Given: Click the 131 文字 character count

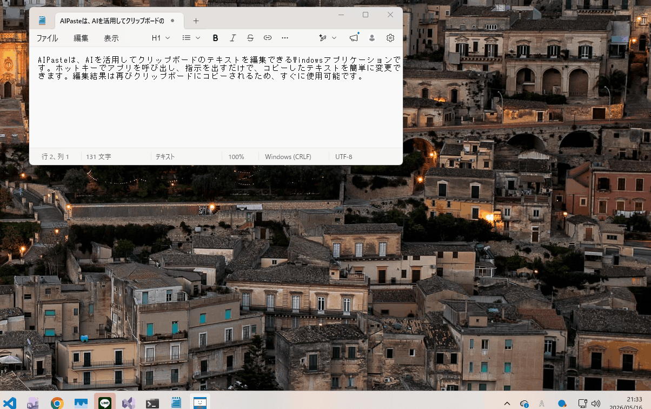Looking at the screenshot, I should tap(98, 157).
